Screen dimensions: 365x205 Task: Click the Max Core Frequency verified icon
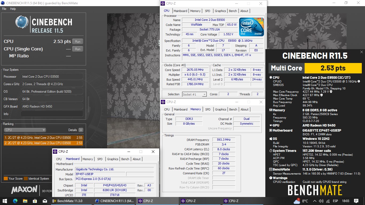331,92
